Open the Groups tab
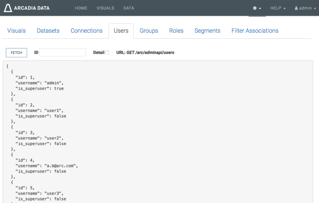The image size is (319, 203). point(149,31)
